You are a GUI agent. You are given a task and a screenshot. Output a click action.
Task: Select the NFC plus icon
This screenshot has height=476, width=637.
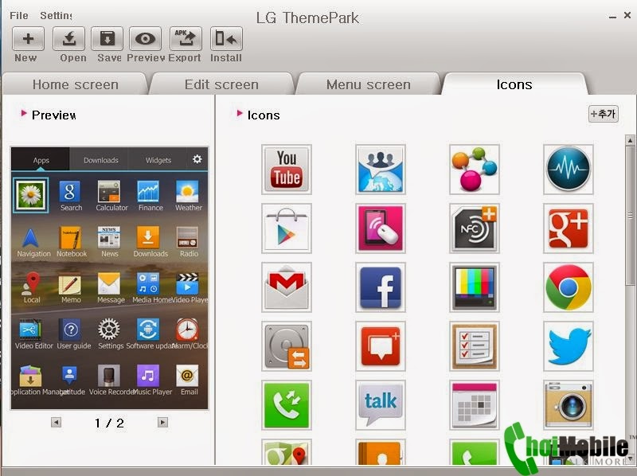point(474,228)
